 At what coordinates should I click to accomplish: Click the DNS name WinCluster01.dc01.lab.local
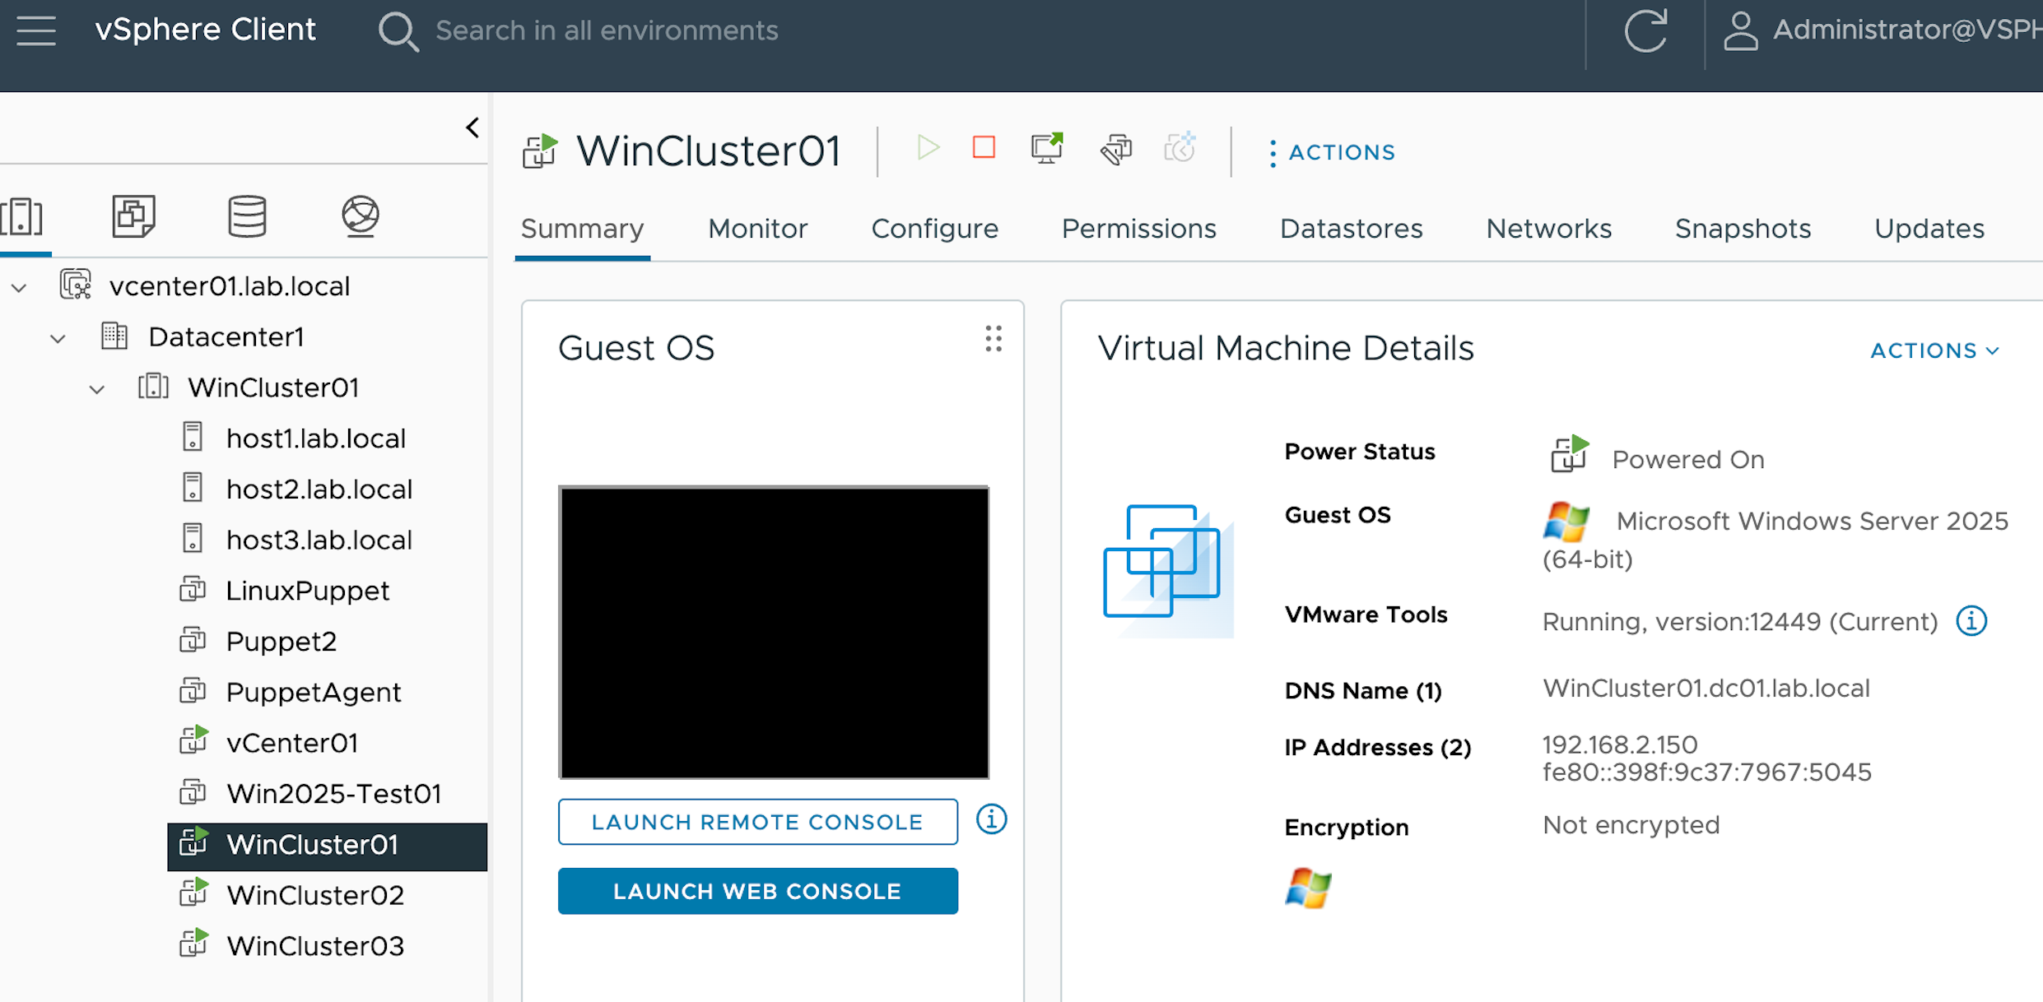1706,689
